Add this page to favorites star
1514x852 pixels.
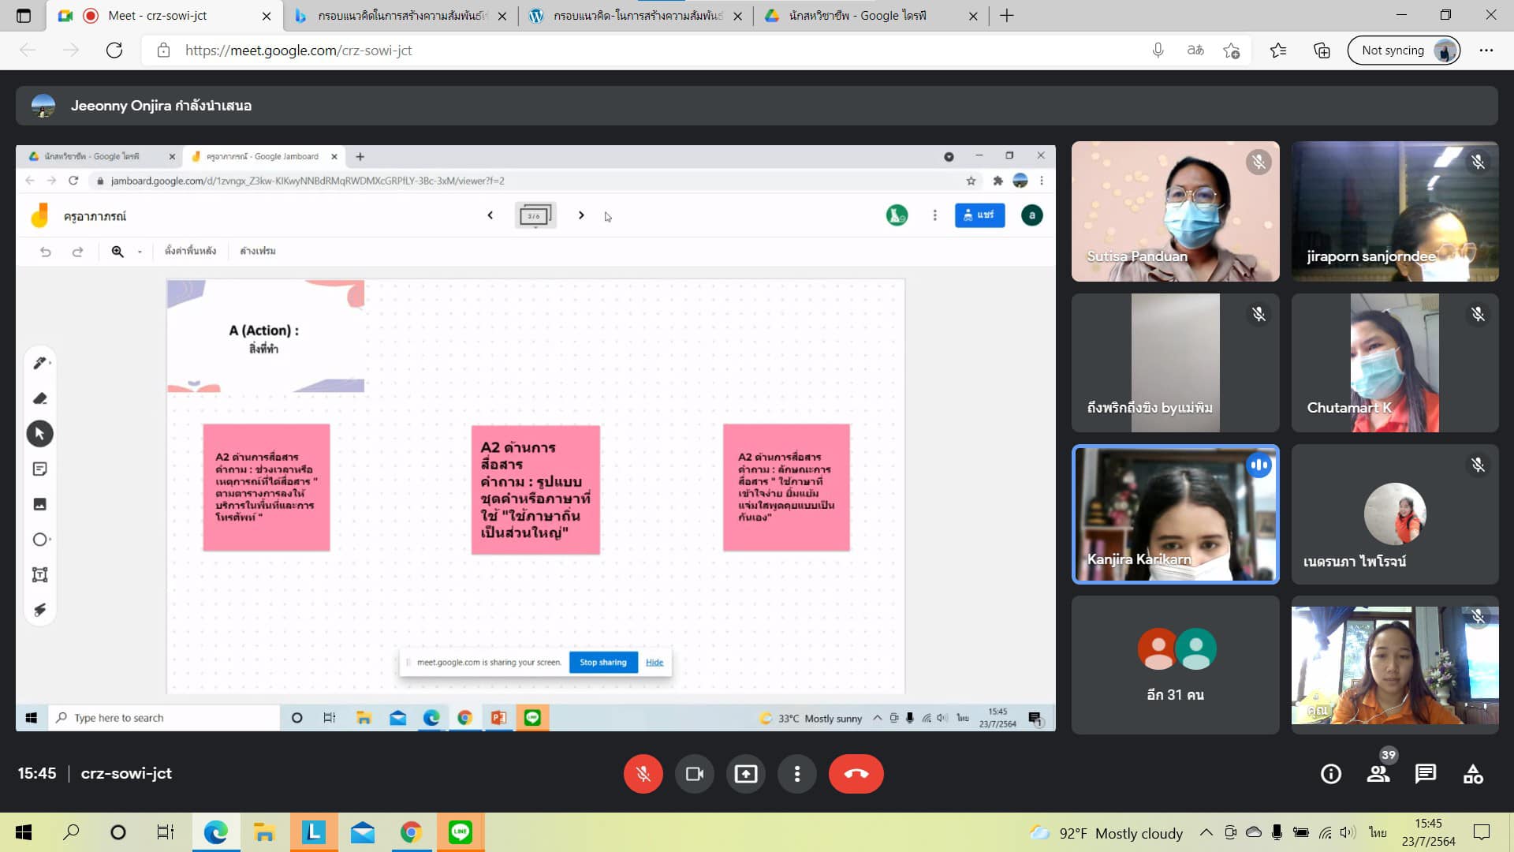(x=1232, y=50)
